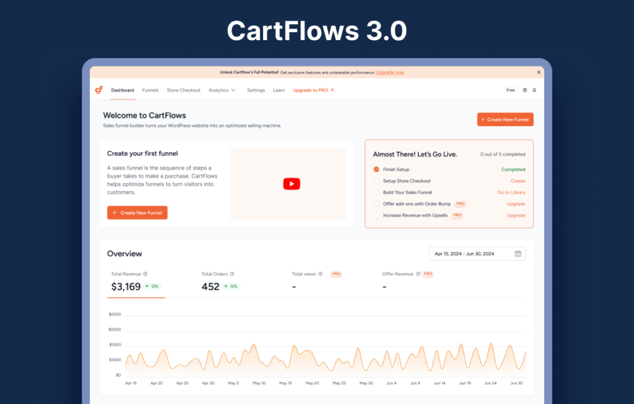Open the notifications bell icon
The image size is (634, 404).
coord(534,90)
